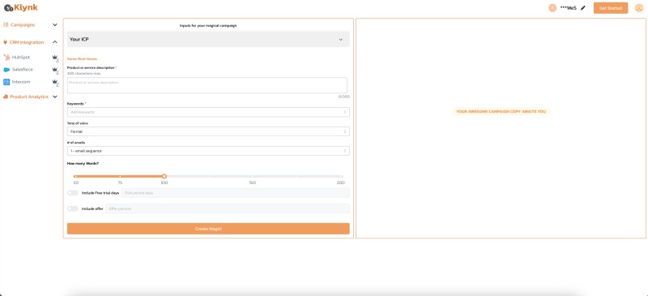Click the Salesforce cloud icon

pos(6,70)
